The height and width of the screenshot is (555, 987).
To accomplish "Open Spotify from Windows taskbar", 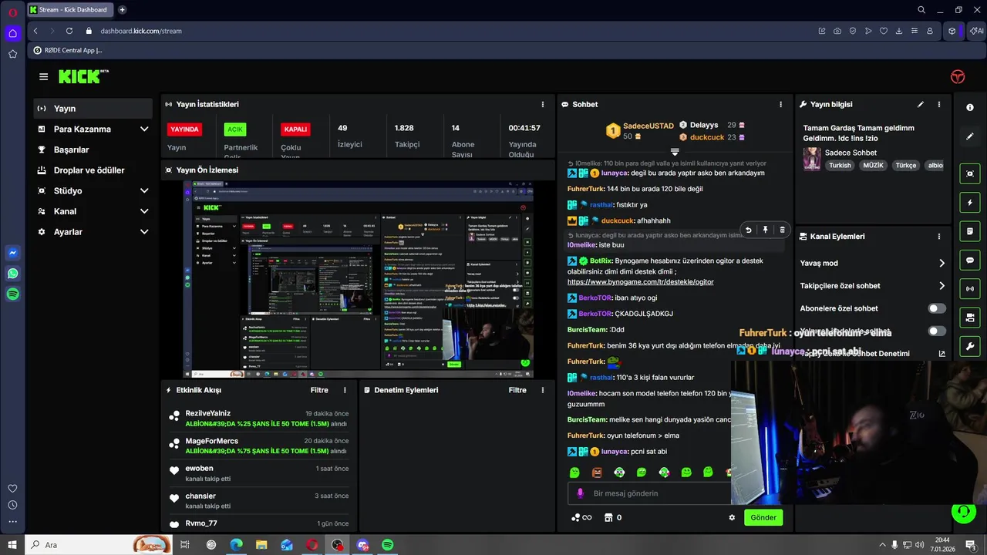I will coord(388,545).
